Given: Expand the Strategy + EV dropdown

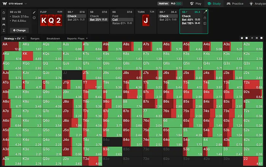Looking at the screenshot, I should 14,38.
